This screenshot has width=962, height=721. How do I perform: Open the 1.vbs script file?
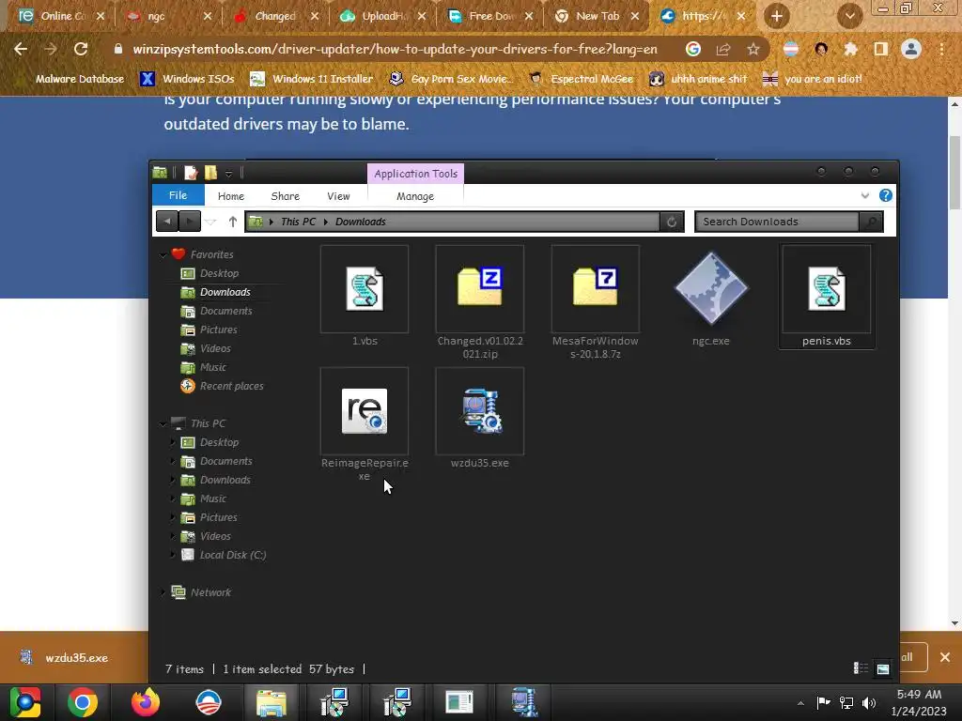(x=365, y=289)
